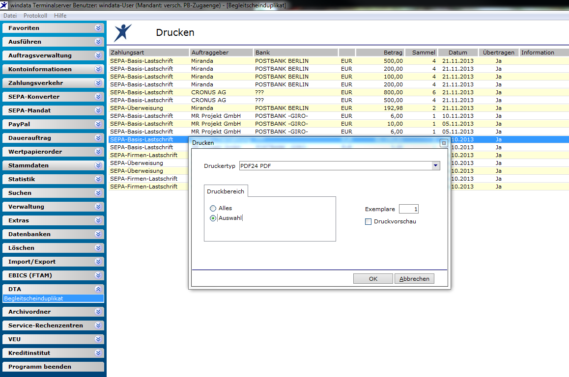Viewport: 569px width, 377px height.
Task: Select the SEPA-Überweisung row with amount 192,98
Action: [339, 108]
